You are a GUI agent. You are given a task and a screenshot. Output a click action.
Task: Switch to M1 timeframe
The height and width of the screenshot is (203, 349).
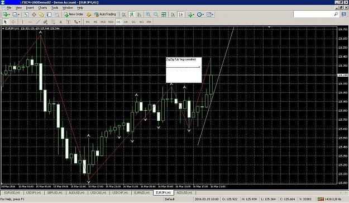coord(88,22)
